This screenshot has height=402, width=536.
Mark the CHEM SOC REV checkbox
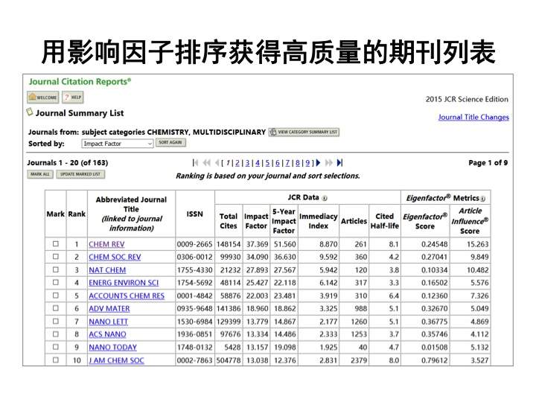pos(56,257)
